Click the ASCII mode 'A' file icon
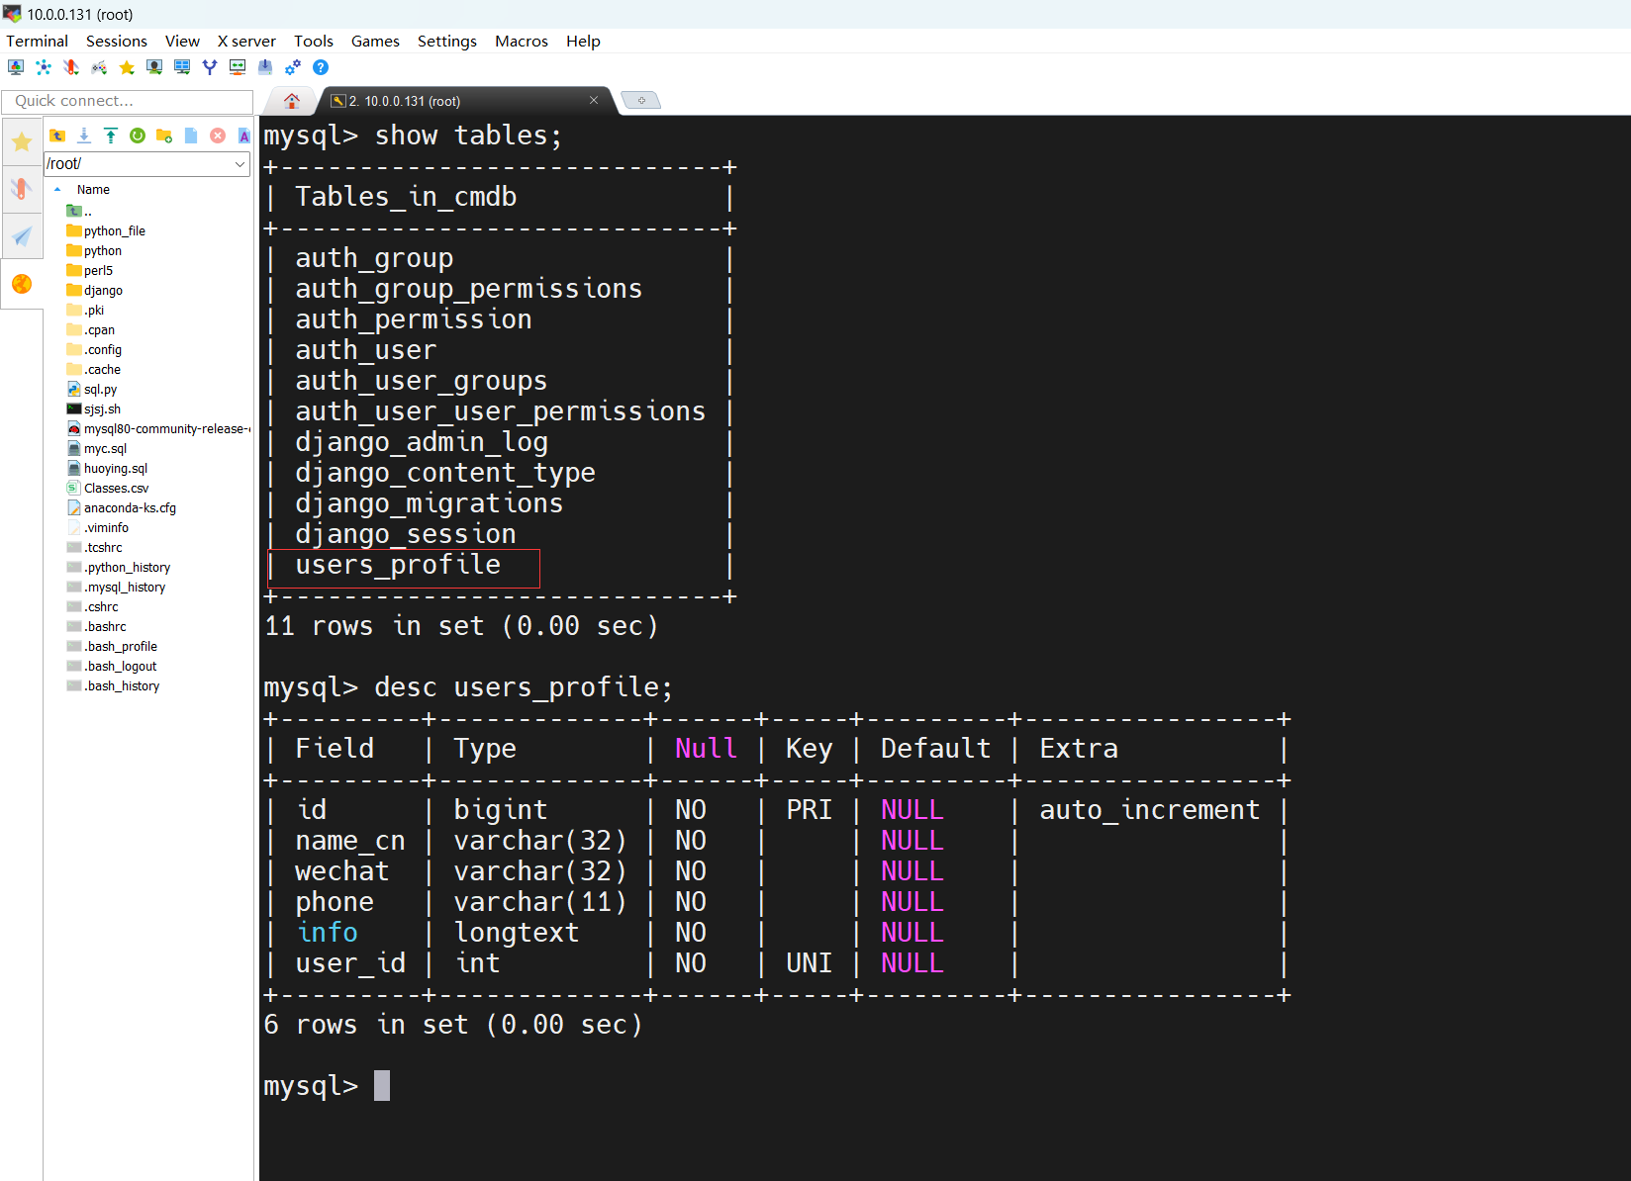 243,136
